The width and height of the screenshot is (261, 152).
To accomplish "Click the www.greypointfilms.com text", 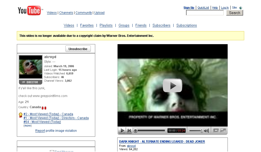I will (x=50, y=96).
